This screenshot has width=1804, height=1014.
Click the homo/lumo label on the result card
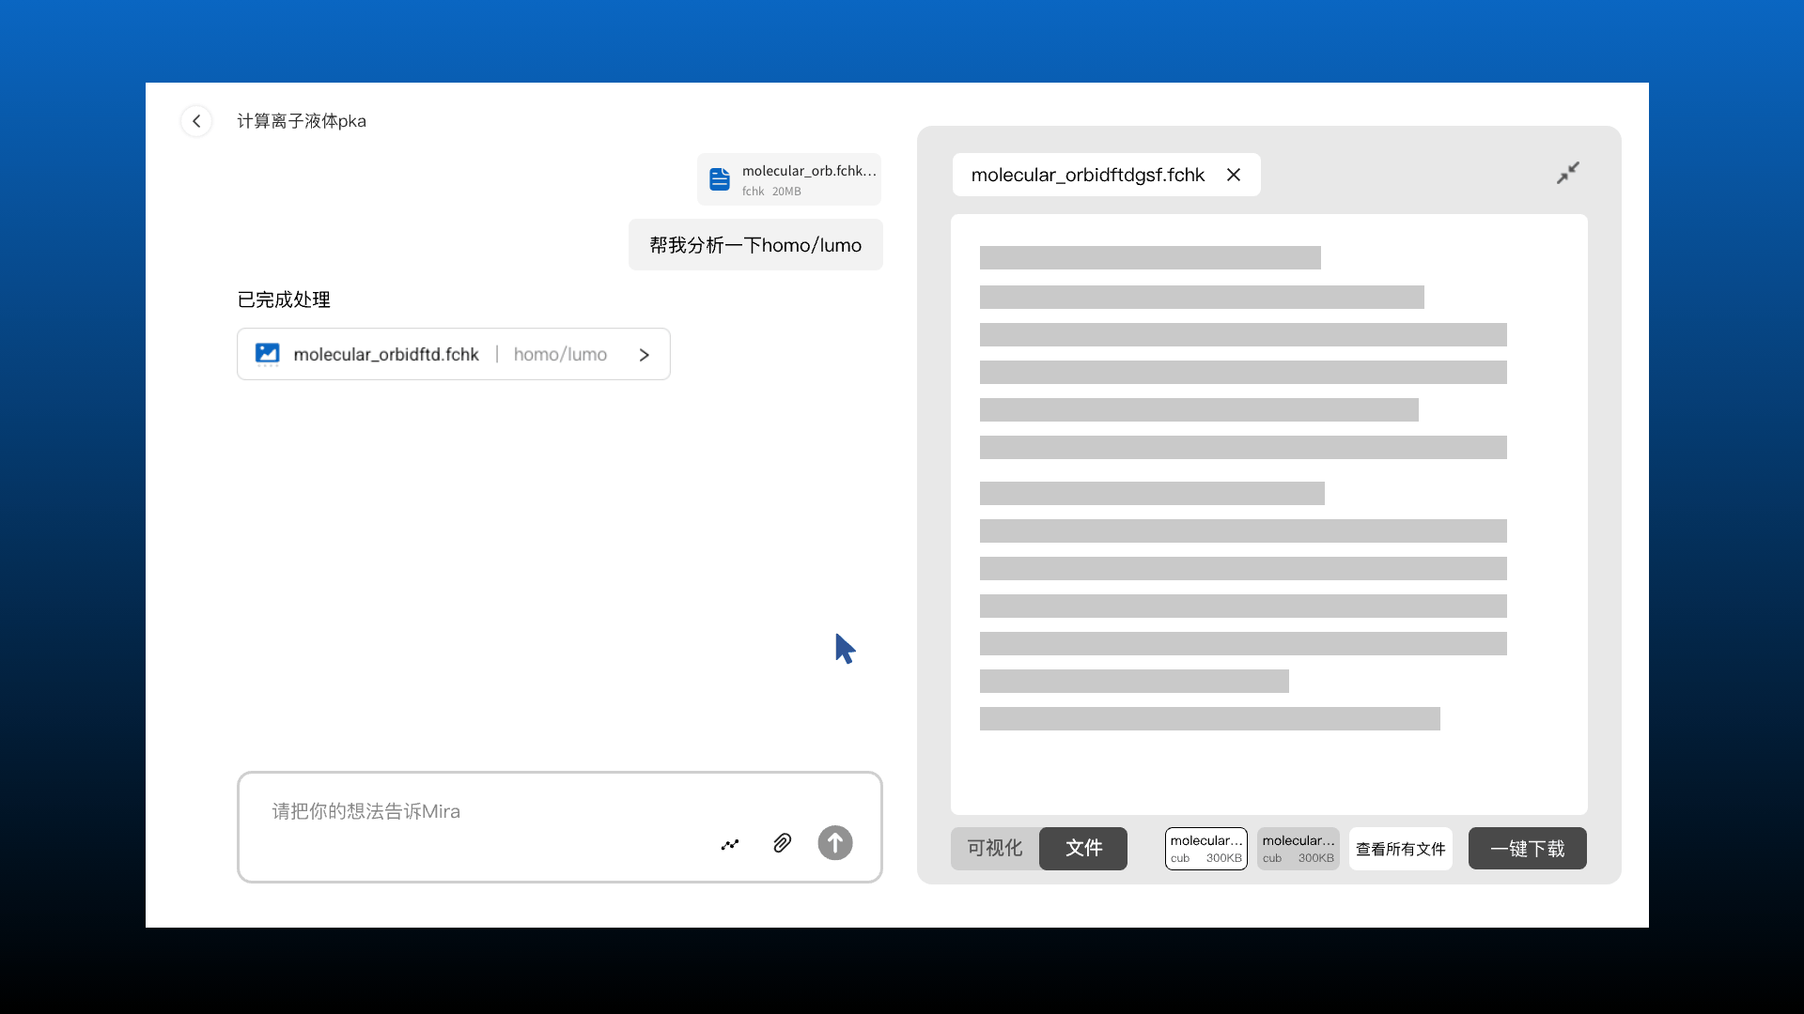[x=560, y=354]
